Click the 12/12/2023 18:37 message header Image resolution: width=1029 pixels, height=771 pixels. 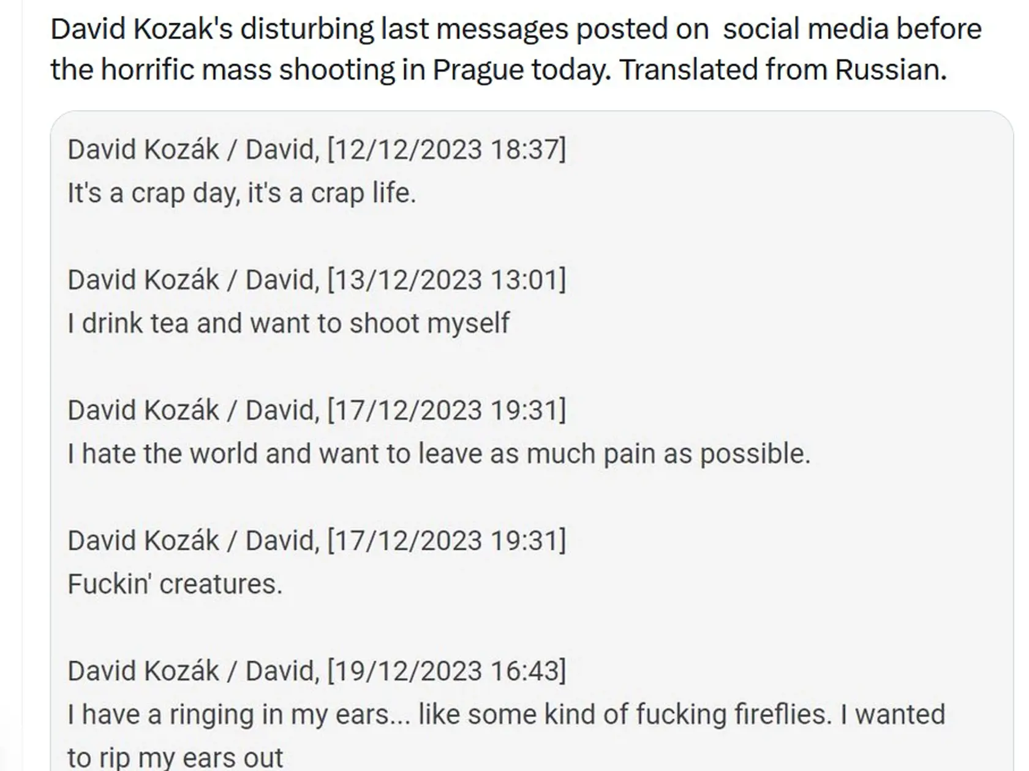pos(317,149)
